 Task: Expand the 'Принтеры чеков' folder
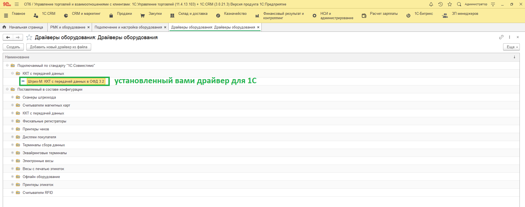pos(12,129)
